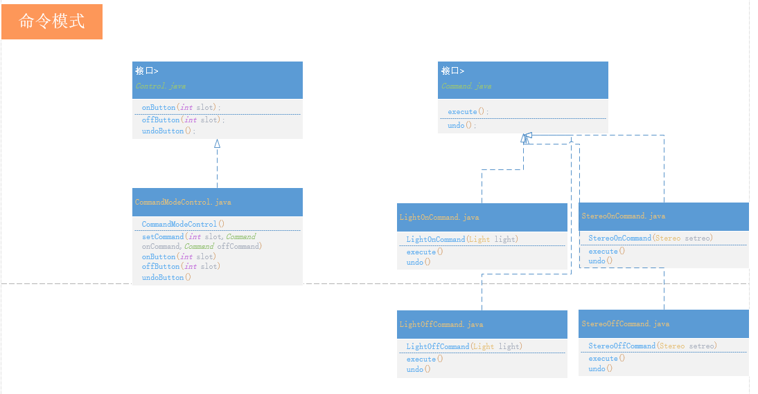Click the 接口> label above Control.java
The image size is (758, 394).
click(147, 71)
